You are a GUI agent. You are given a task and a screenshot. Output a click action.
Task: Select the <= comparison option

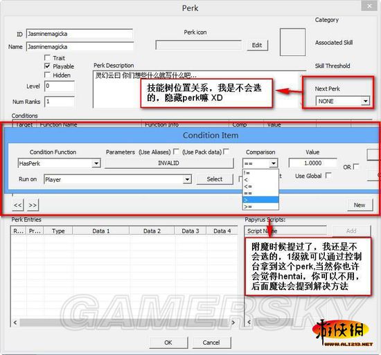[260, 186]
